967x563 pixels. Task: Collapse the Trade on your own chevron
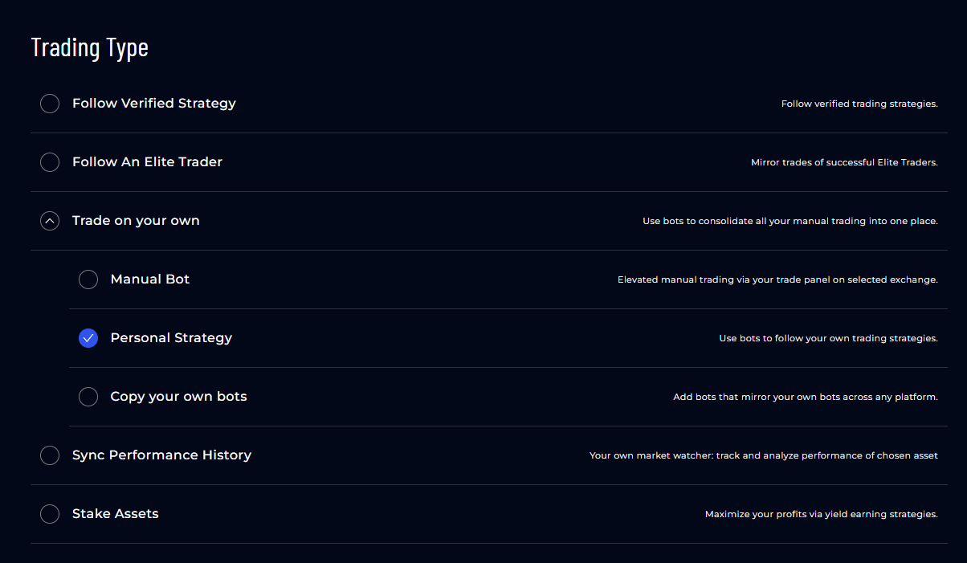pos(50,221)
